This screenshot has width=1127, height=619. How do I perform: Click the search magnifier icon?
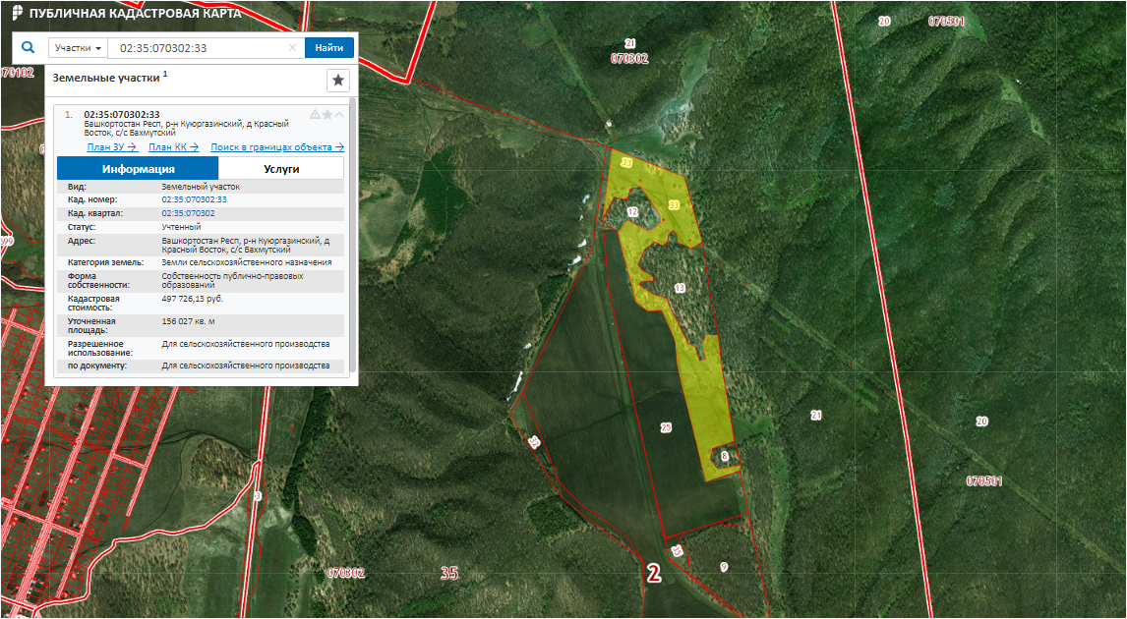28,48
